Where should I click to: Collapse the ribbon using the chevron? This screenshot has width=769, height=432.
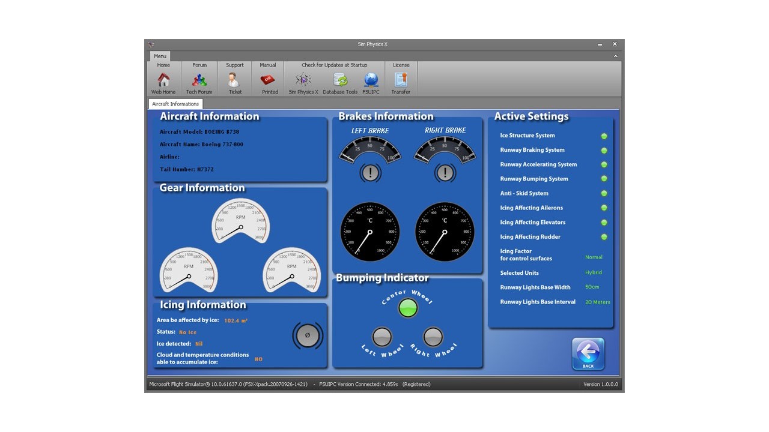(x=615, y=56)
